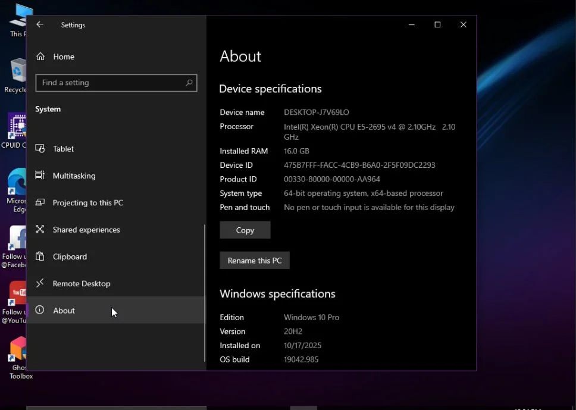
Task: Select Microsoft Edge desktop shortcut
Action: click(16, 190)
